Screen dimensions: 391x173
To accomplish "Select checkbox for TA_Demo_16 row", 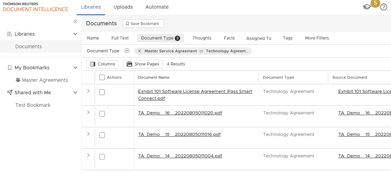I will 102,114.
